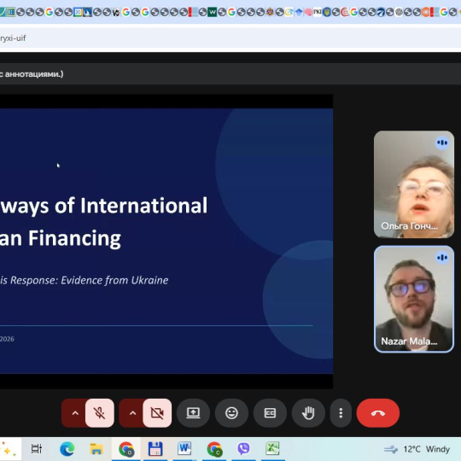Select Nazar Mala participant video tile
This screenshot has width=461, height=461.
(414, 299)
